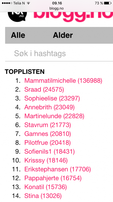The image size is (113, 202).
Task: Open Krisssy blog link
Action: pos(46,161)
